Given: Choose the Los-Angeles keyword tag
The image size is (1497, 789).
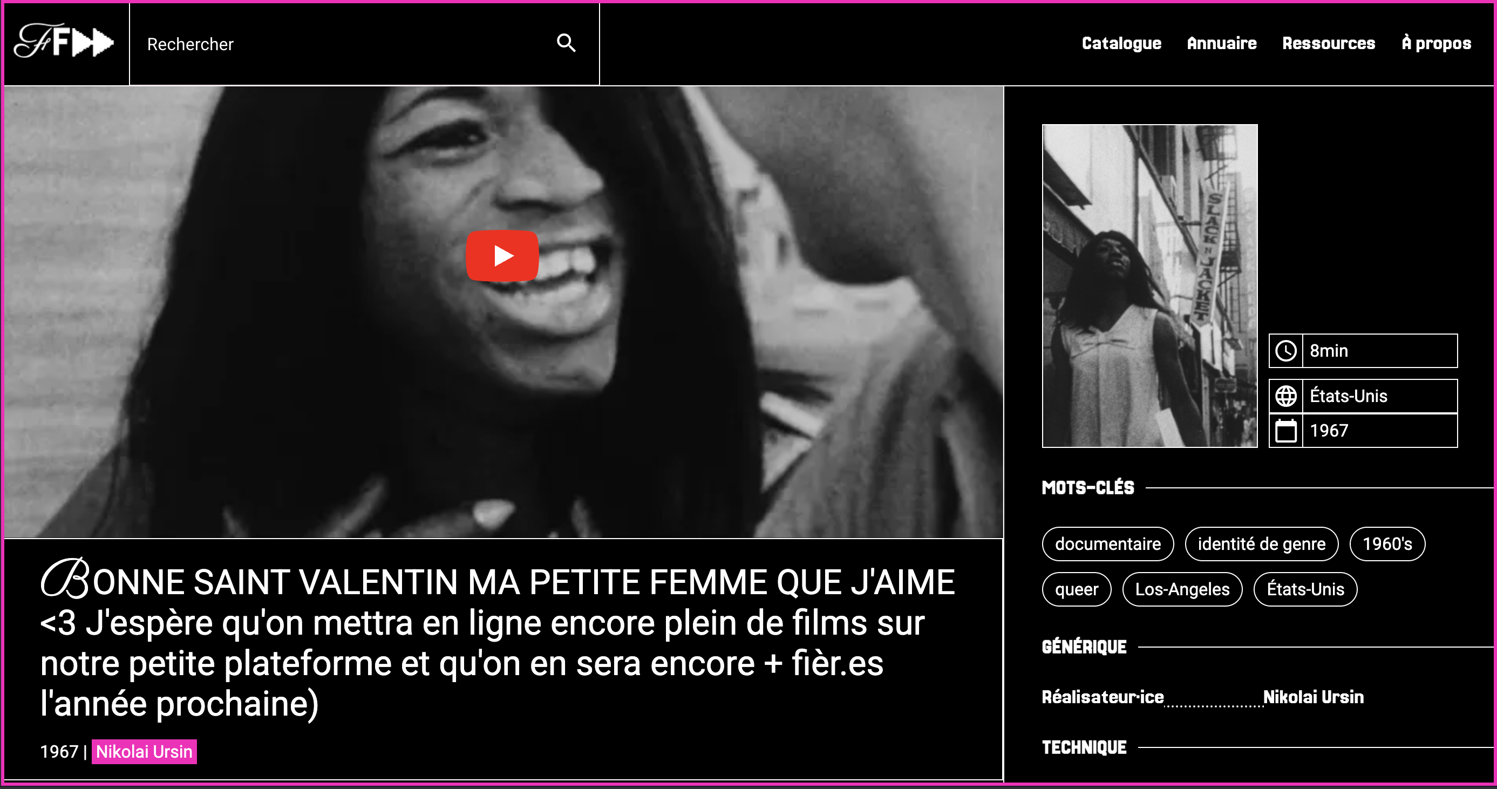Looking at the screenshot, I should [1182, 589].
